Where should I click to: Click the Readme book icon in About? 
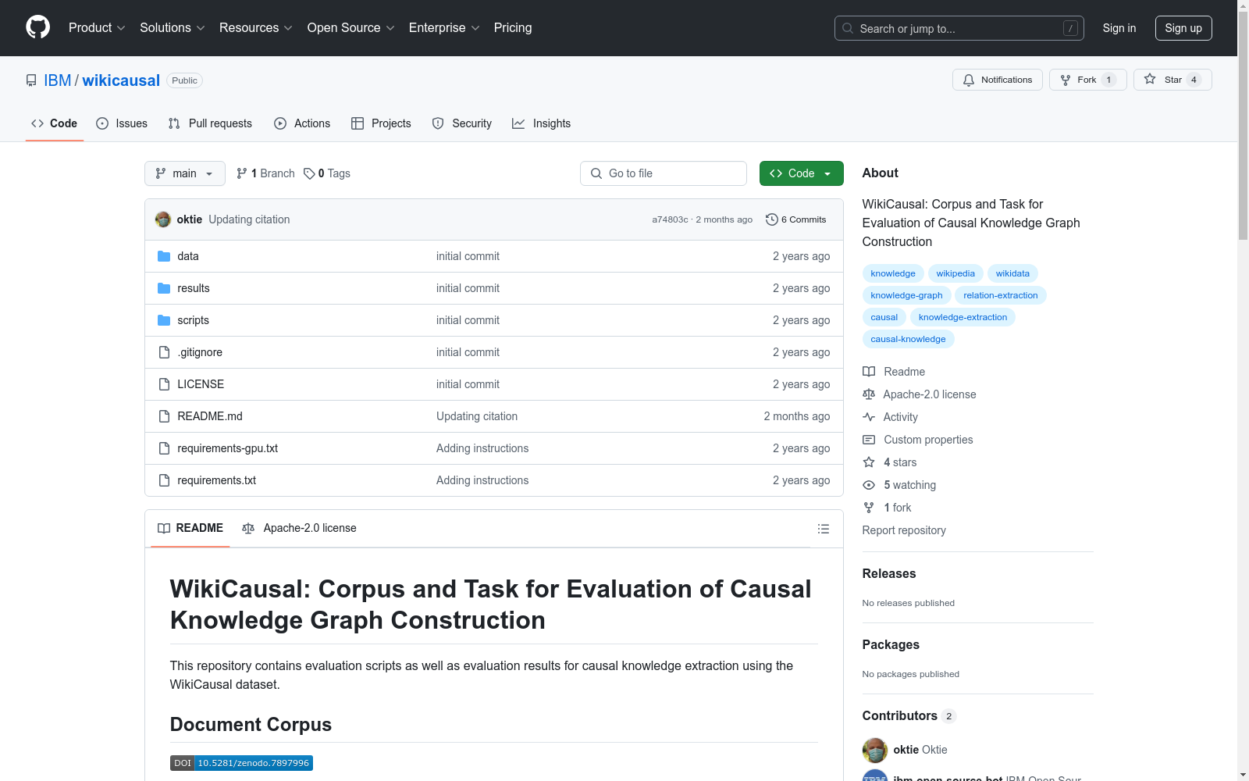(x=869, y=372)
